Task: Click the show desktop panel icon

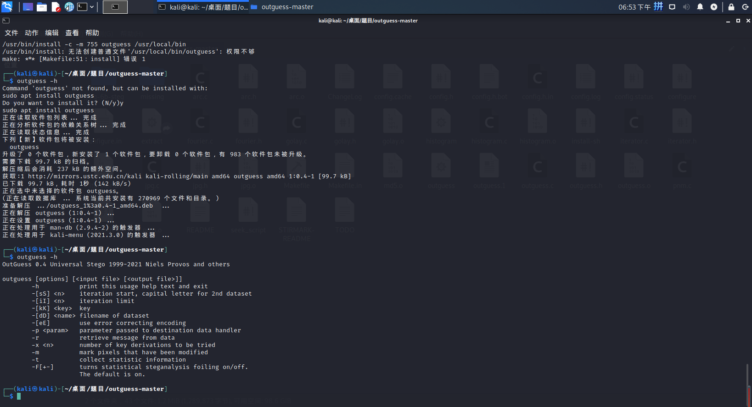Action: coord(28,7)
